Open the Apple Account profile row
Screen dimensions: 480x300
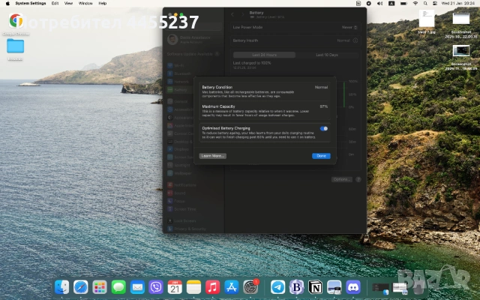[x=193, y=40]
